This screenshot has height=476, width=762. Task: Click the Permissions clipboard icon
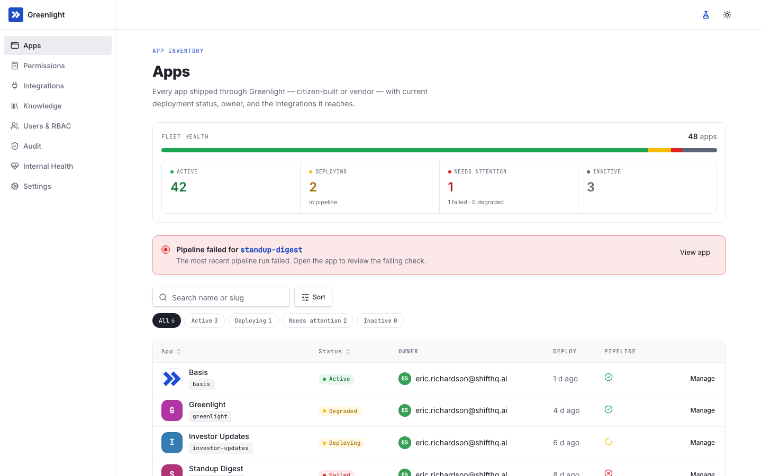point(15,66)
